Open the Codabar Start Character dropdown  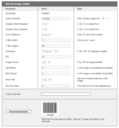[45, 24]
